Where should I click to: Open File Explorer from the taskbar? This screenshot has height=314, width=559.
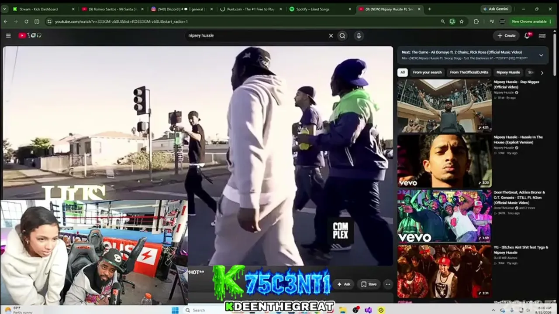pos(343,310)
